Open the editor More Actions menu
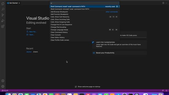 (166, 3)
